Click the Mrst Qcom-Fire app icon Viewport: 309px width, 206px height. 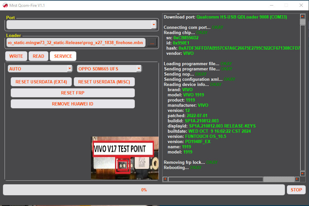pos(5,5)
